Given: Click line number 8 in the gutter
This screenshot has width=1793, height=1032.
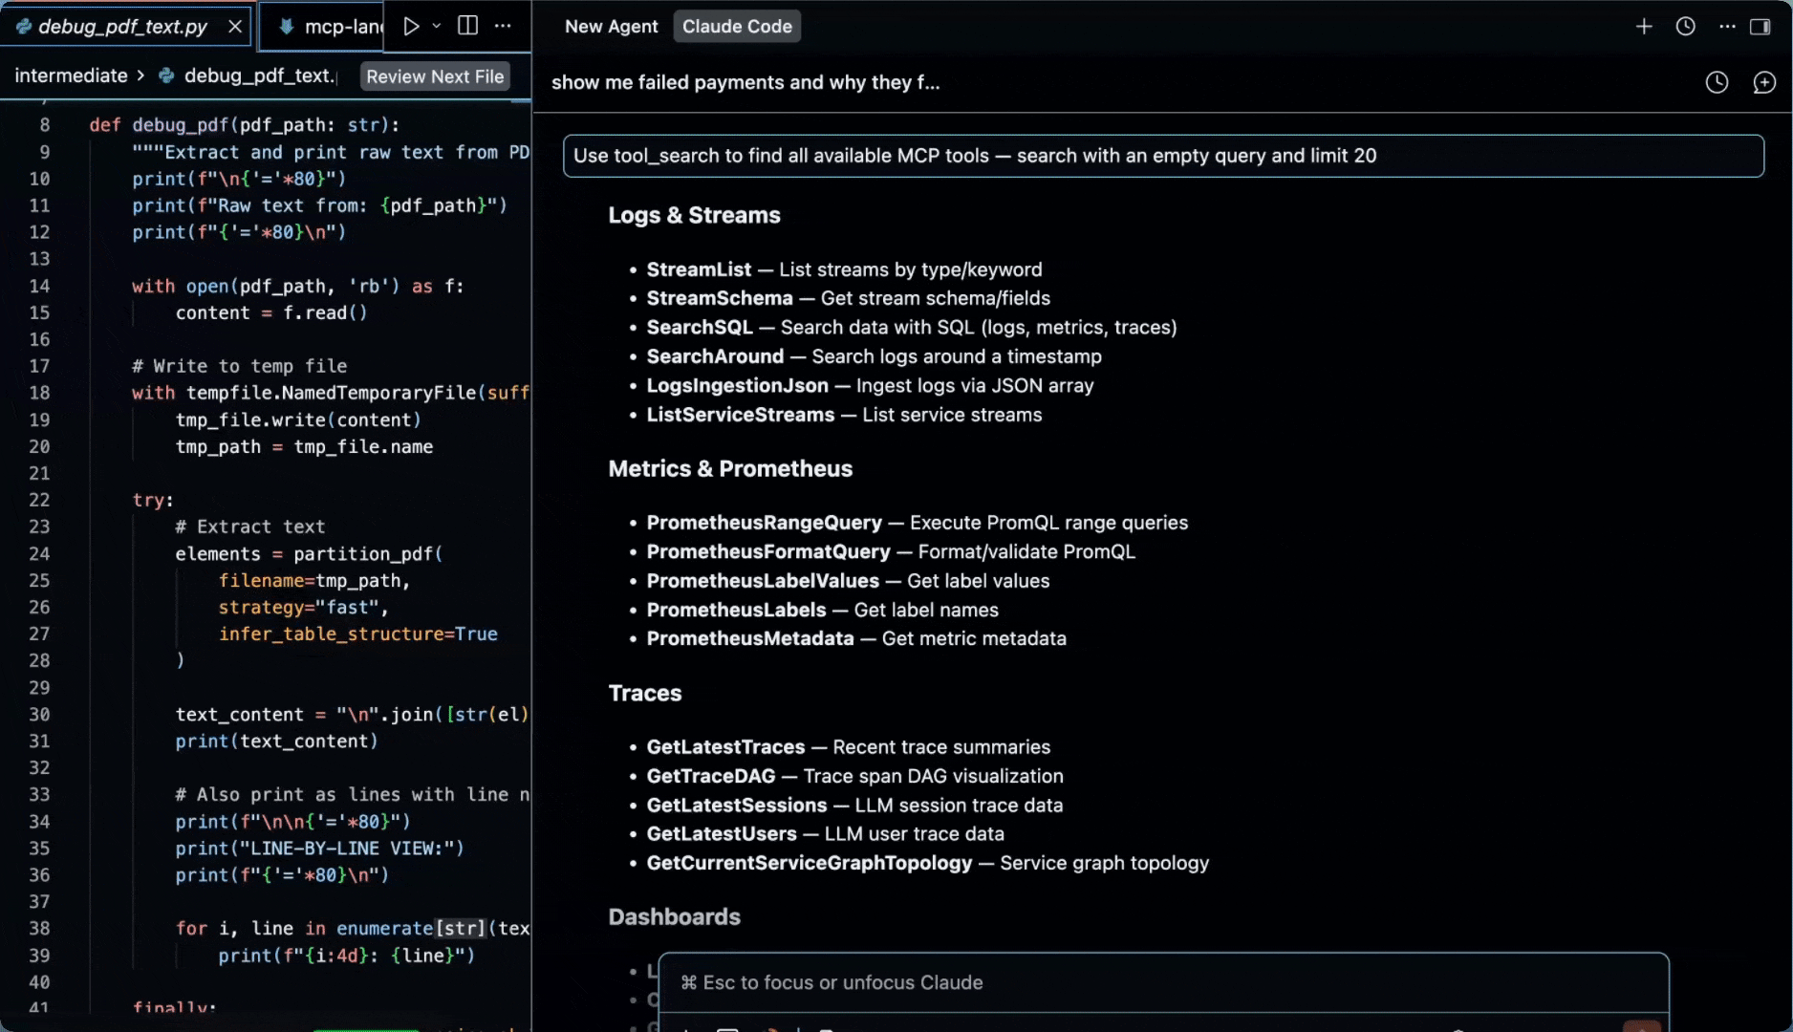Looking at the screenshot, I should click(x=44, y=125).
